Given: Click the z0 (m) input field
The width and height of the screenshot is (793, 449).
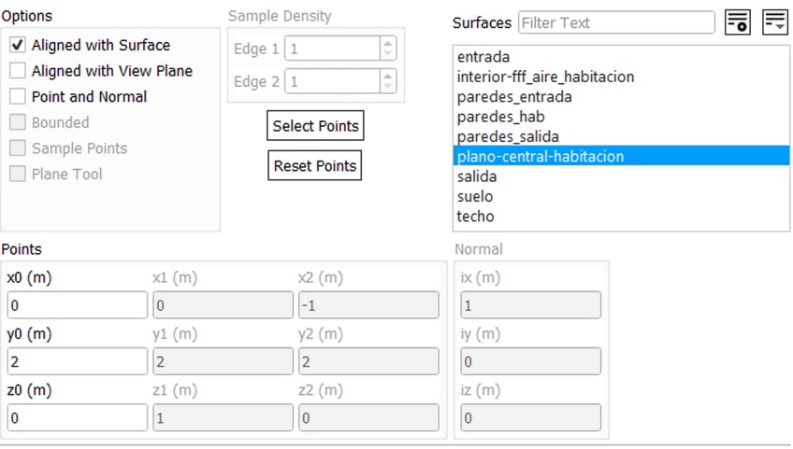Looking at the screenshot, I should tap(77, 417).
